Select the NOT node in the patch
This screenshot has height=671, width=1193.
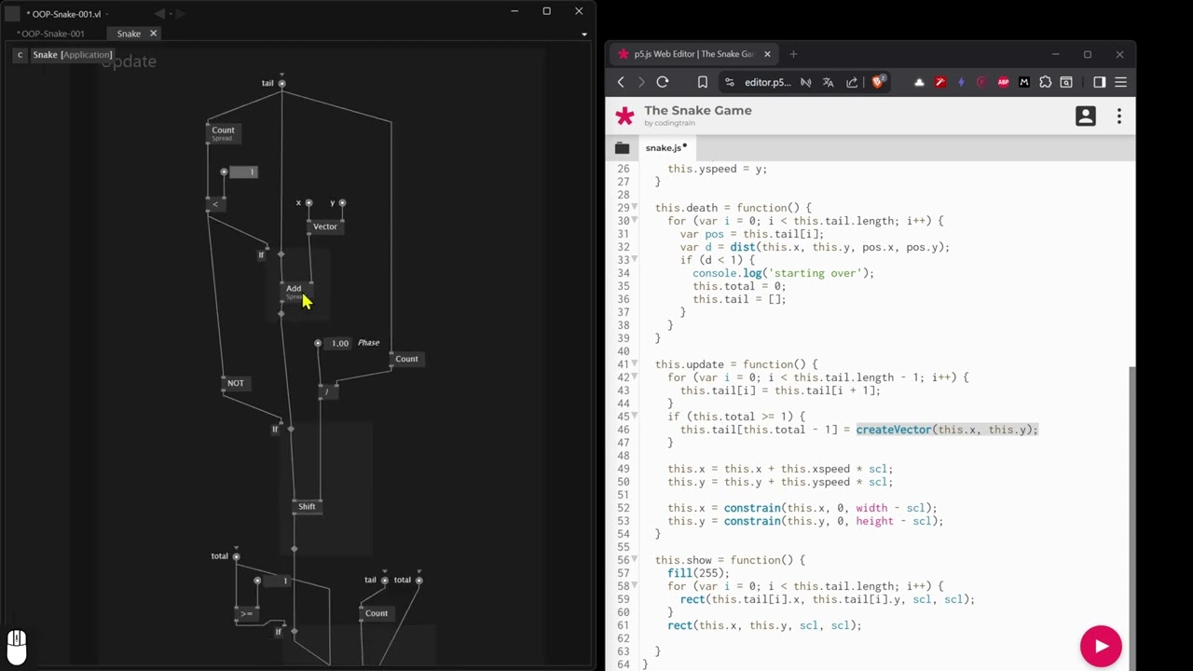pos(236,383)
